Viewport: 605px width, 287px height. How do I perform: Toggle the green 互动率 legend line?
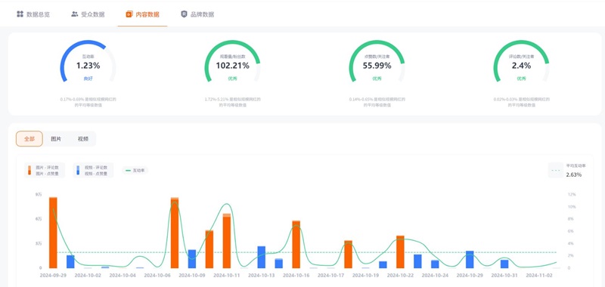135,170
